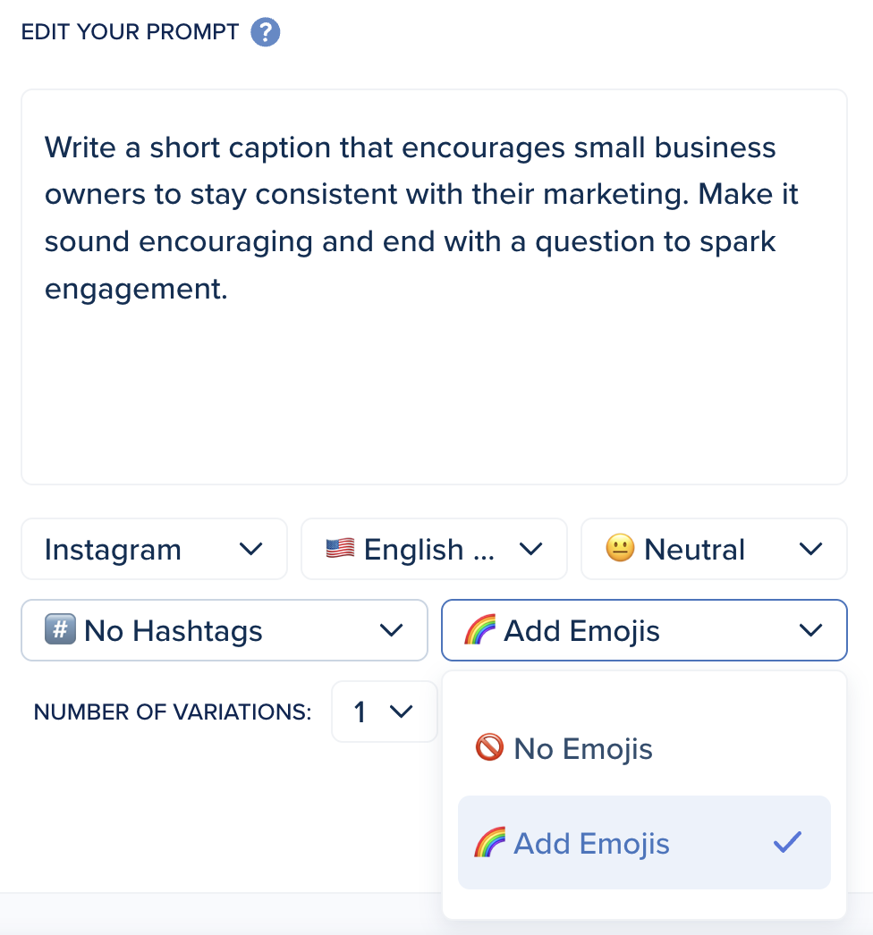Click the prohibited sign icon beside No Emojis
This screenshot has height=935, width=873.
489,747
